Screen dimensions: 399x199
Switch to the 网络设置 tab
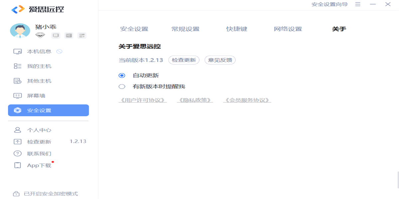[288, 29]
